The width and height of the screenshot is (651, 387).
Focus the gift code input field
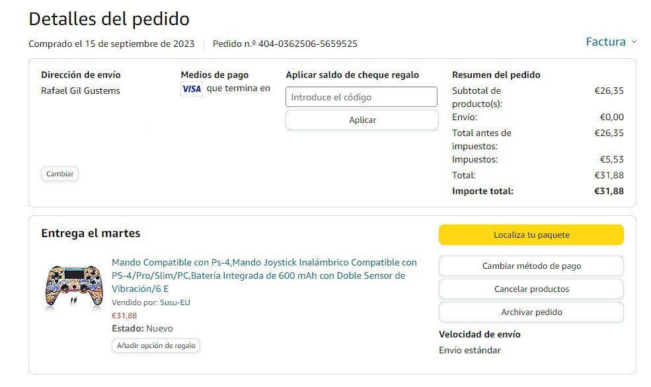pyautogui.click(x=361, y=97)
